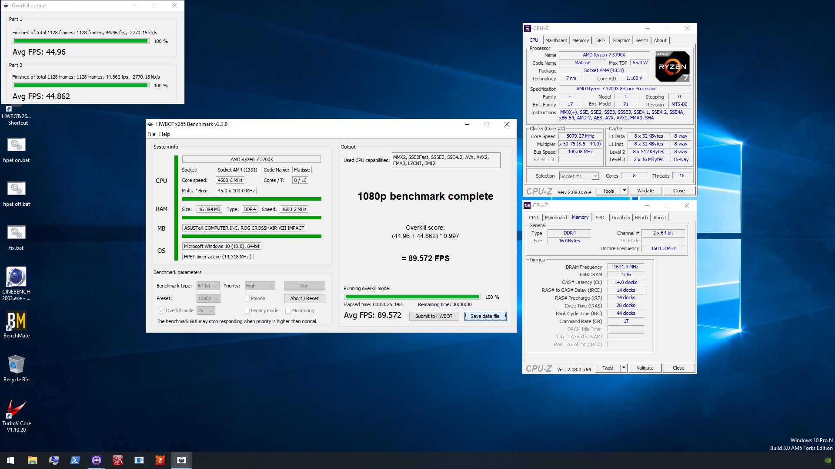The width and height of the screenshot is (835, 469).
Task: Click the bottom CPU-Z window title icon
Action: tap(527, 205)
